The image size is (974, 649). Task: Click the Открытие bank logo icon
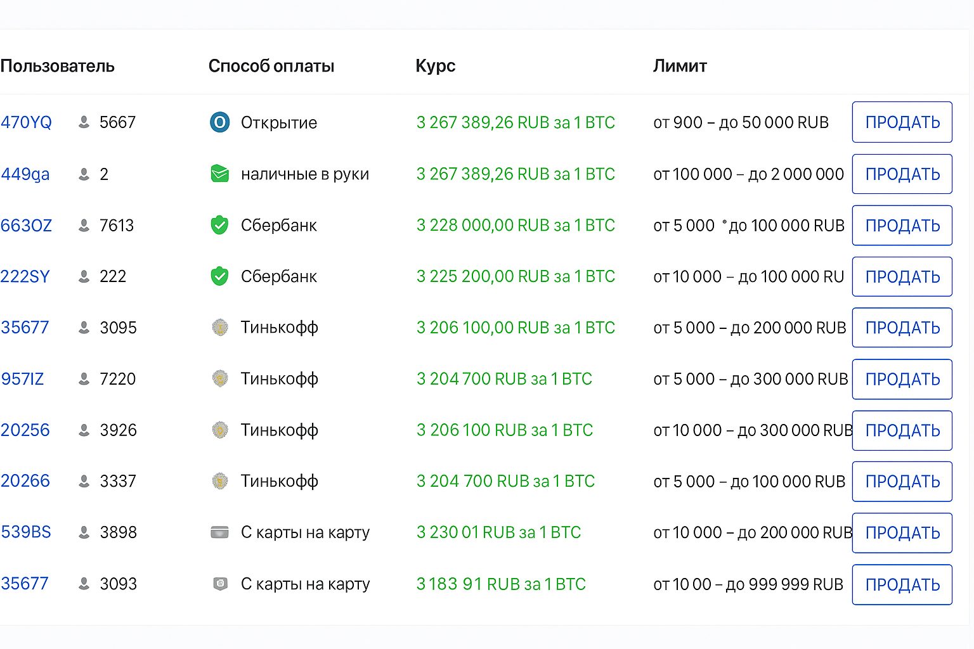(x=219, y=122)
